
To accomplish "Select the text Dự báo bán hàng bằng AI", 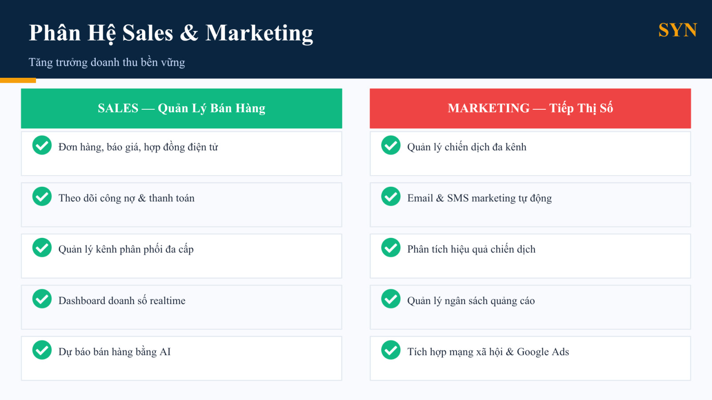I will 114,352.
